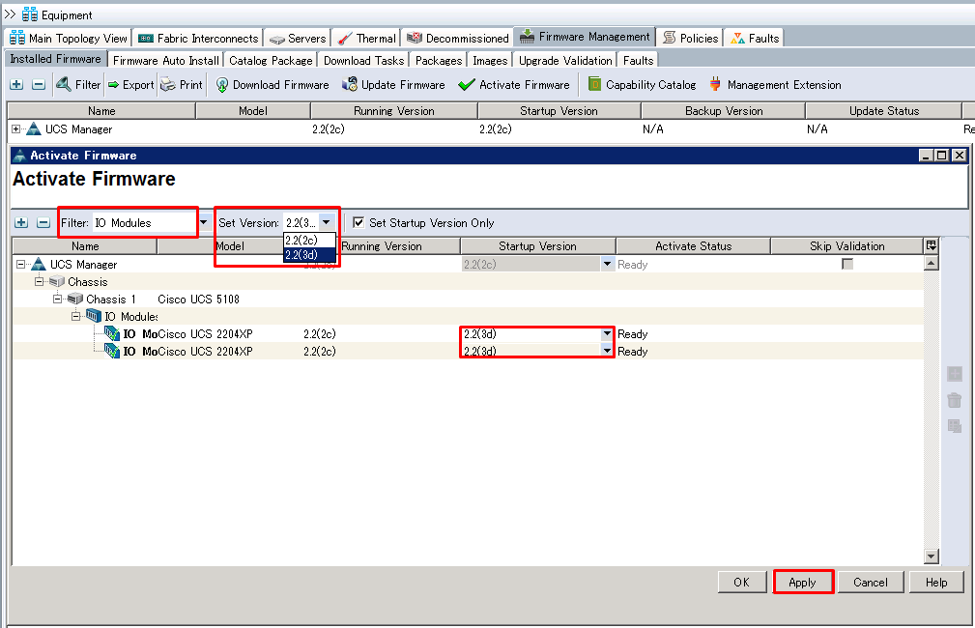Open startup version dropdown for first IO Module
Viewport: 975px width, 628px height.
click(607, 334)
